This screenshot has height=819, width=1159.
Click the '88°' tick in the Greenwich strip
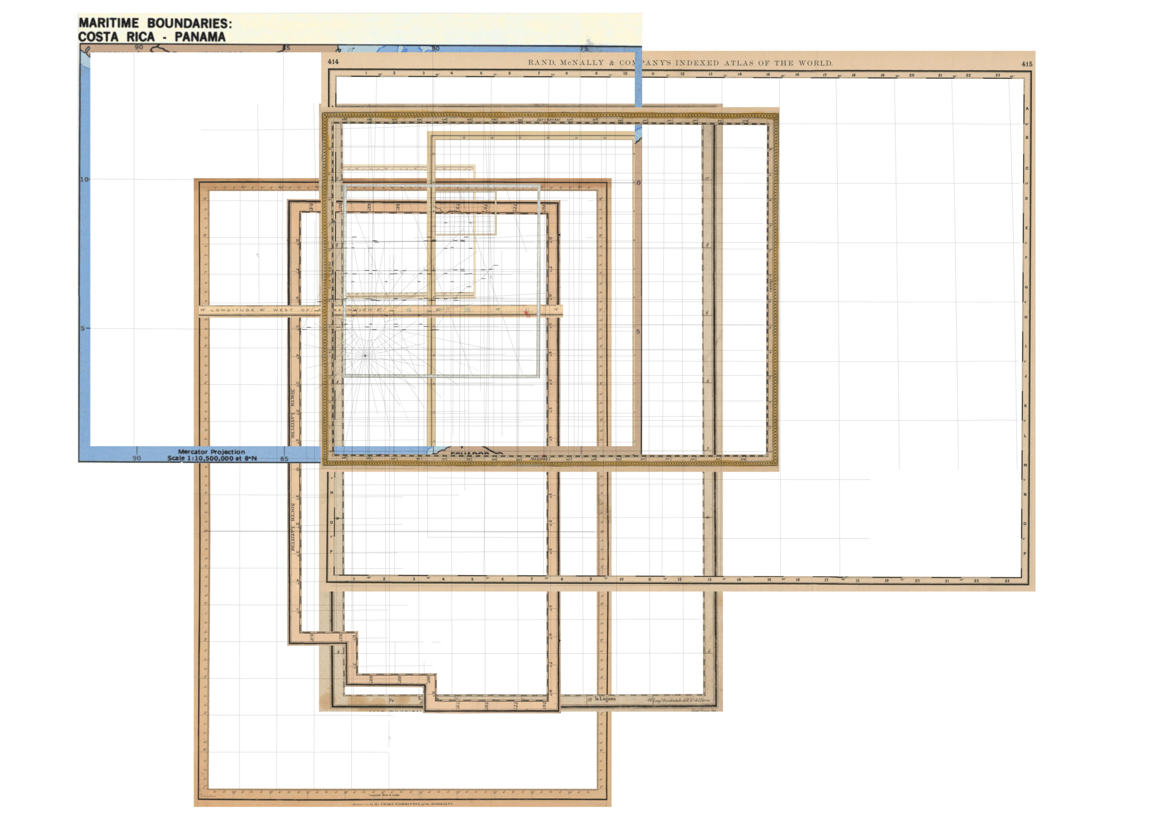point(203,310)
